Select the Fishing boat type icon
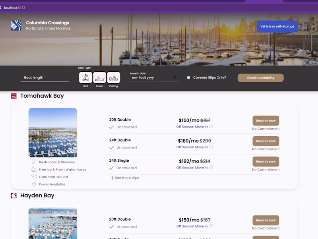This screenshot has height=239, width=318. pyautogui.click(x=114, y=77)
